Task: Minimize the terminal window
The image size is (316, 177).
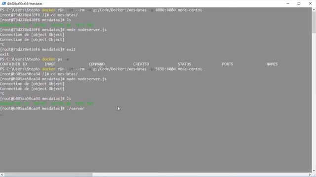Action: pos(288,3)
